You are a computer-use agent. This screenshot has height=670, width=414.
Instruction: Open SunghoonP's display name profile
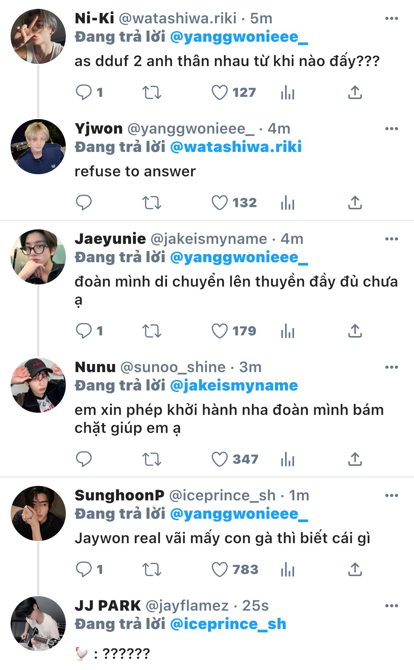[119, 495]
